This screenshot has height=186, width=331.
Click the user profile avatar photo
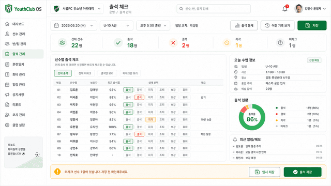(x=298, y=9)
